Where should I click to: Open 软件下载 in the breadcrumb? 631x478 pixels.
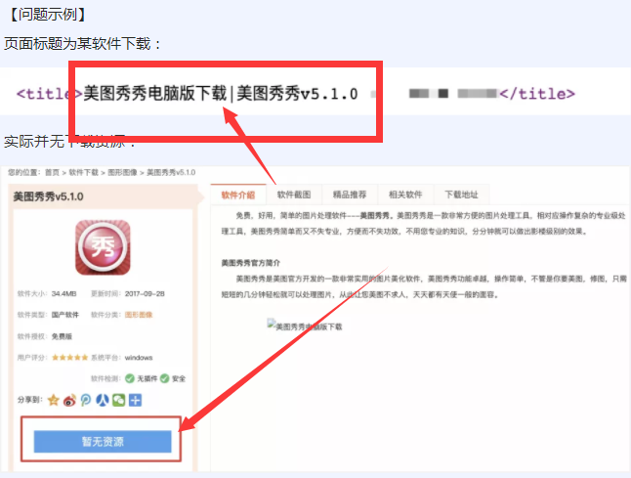click(84, 172)
